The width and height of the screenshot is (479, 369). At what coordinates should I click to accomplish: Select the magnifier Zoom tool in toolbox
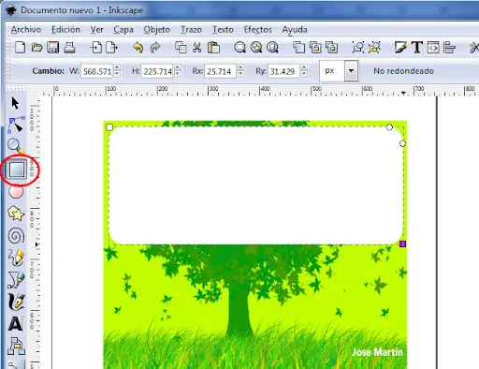(x=15, y=146)
